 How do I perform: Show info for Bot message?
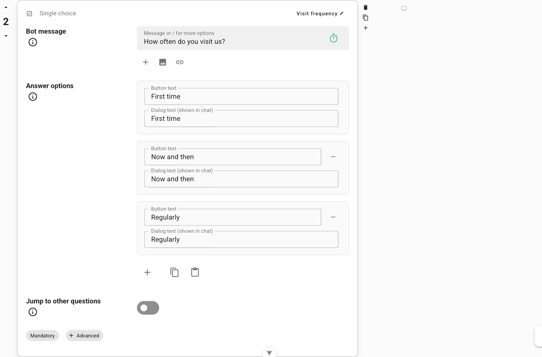click(x=33, y=42)
